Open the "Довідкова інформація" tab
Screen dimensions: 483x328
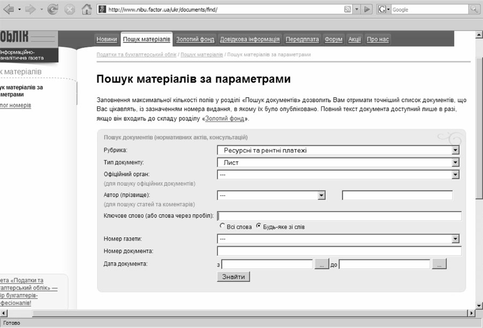(x=250, y=39)
